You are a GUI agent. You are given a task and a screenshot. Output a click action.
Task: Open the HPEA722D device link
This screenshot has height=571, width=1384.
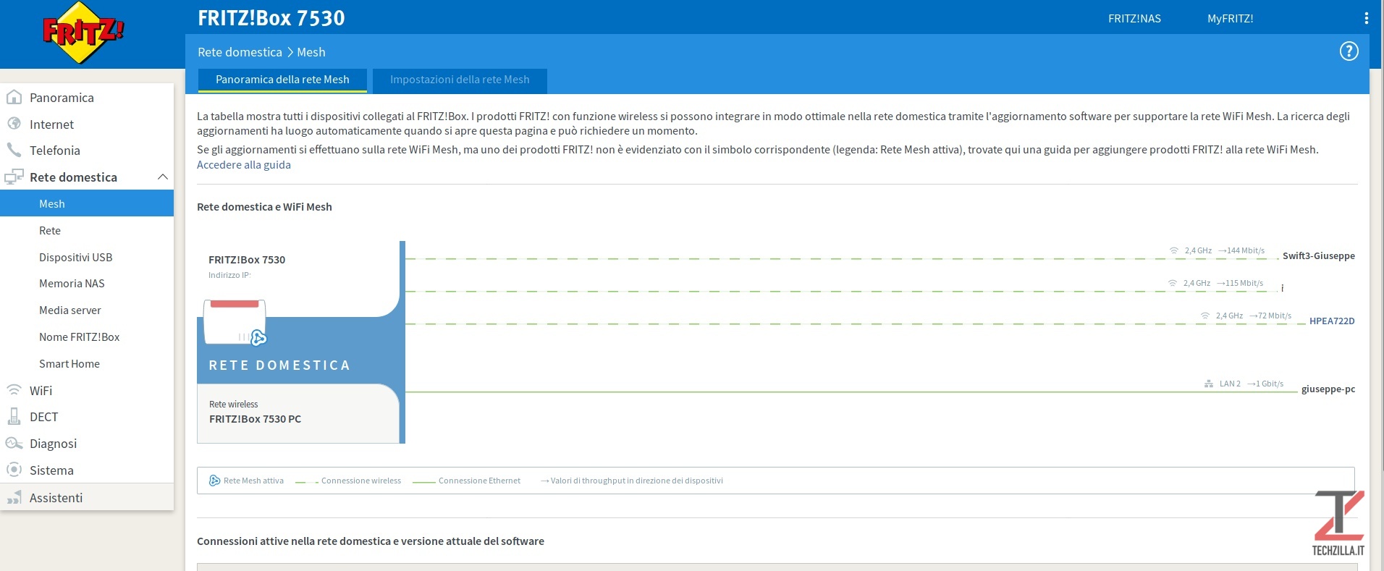(x=1332, y=321)
